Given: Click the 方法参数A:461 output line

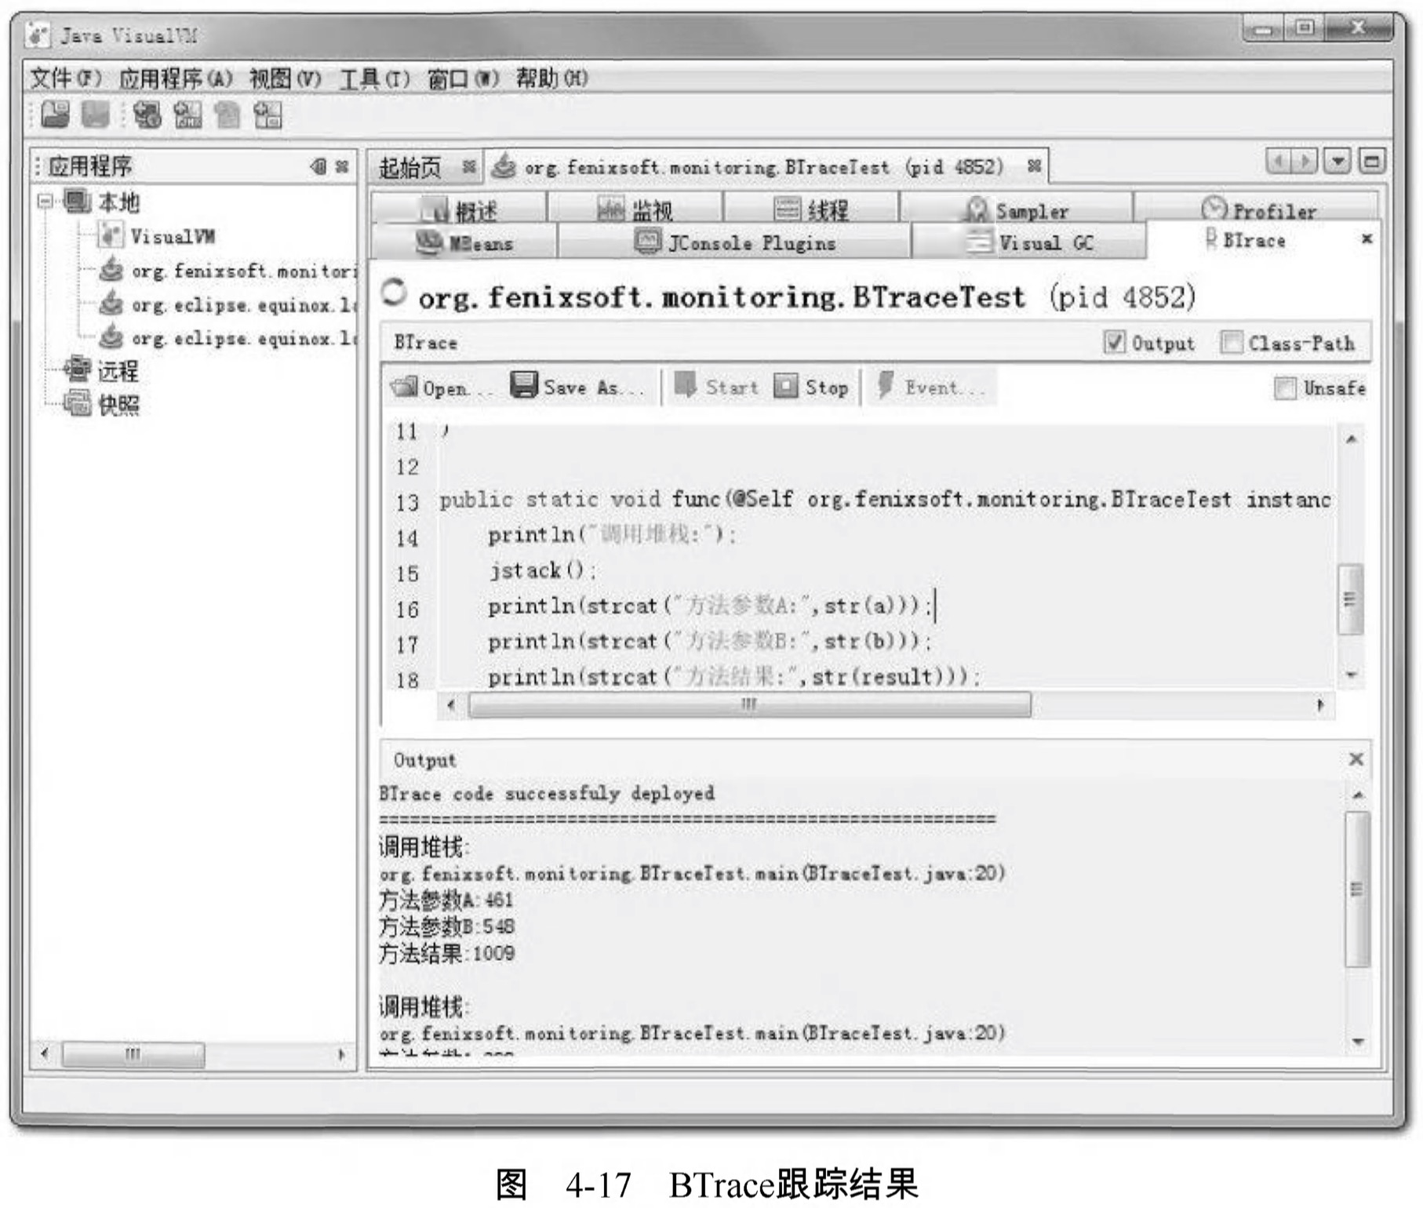Looking at the screenshot, I should [446, 900].
